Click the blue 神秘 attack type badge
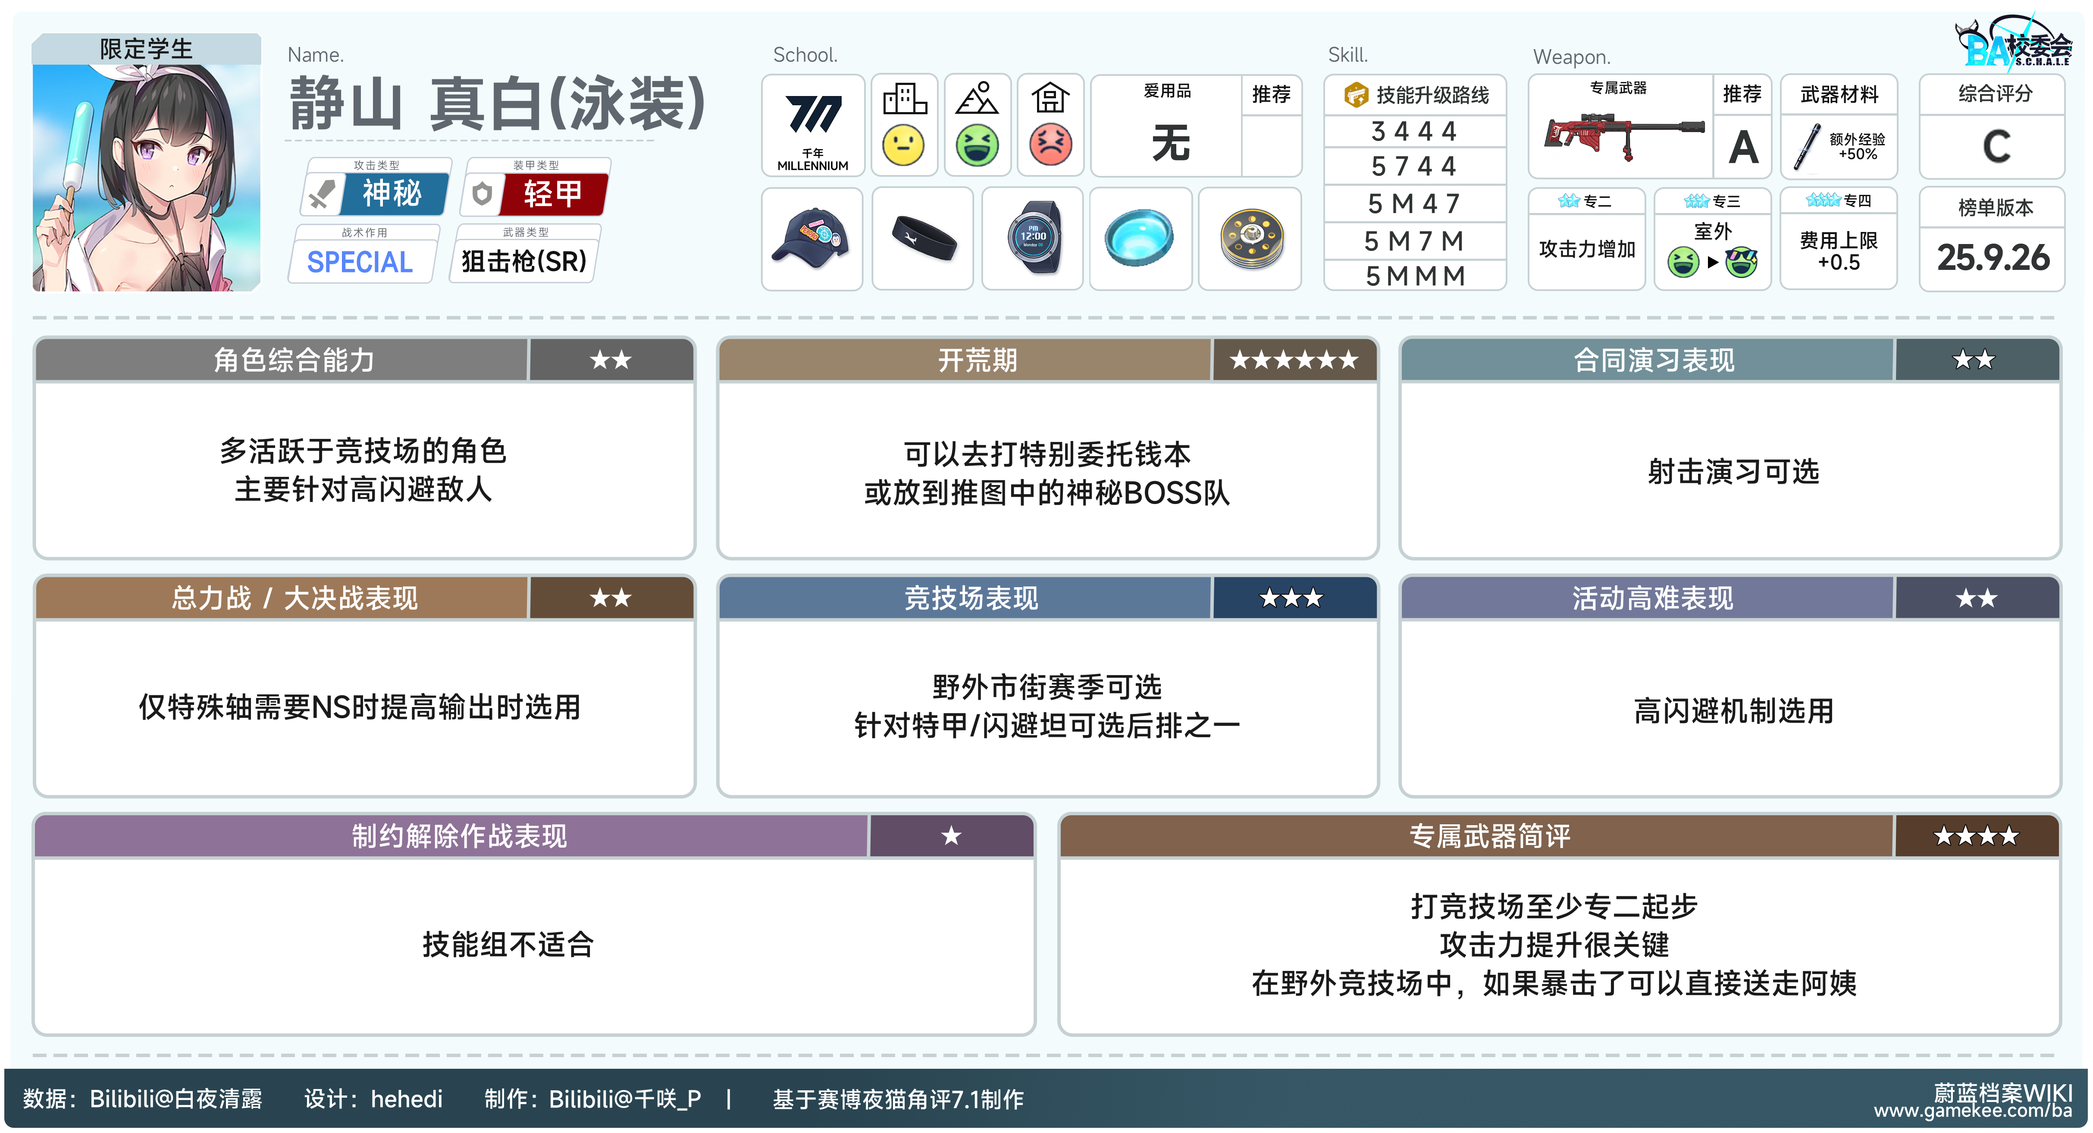 pyautogui.click(x=392, y=193)
